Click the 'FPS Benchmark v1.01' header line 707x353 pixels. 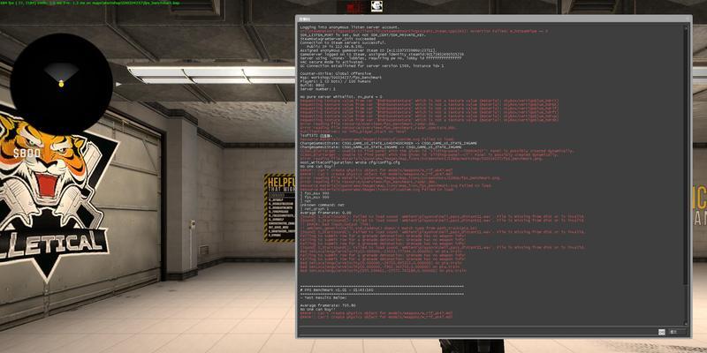336,290
